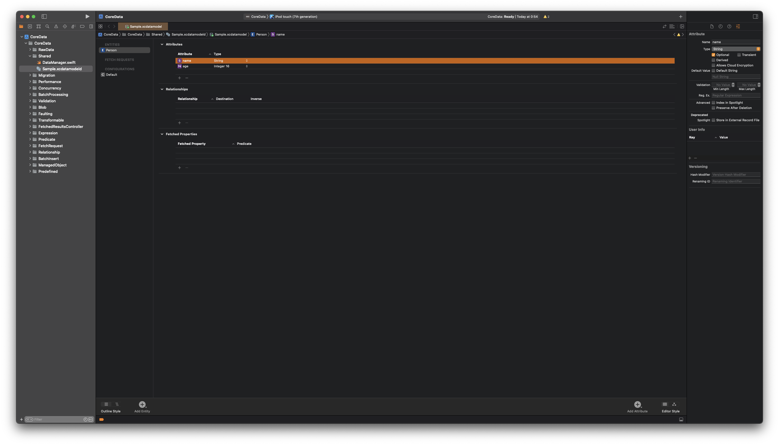Screen dimensions: 779x445
Task: Select DataManager.swift in the navigator
Action: click(x=59, y=62)
